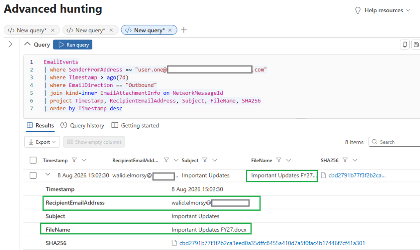Run the query
The width and height of the screenshot is (420, 250).
pos(73,45)
